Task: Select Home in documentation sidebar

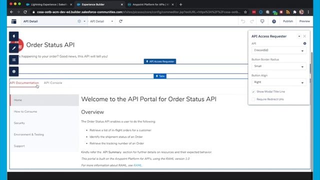Action: pyautogui.click(x=44, y=100)
